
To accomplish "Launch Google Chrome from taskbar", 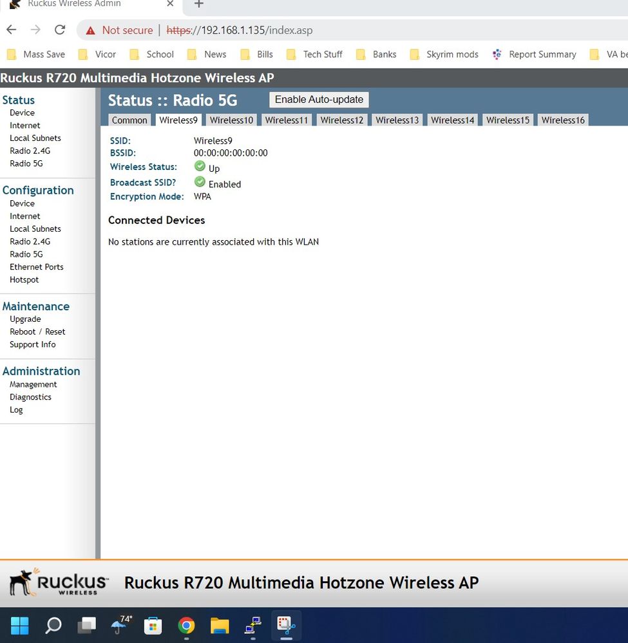I will pos(186,625).
